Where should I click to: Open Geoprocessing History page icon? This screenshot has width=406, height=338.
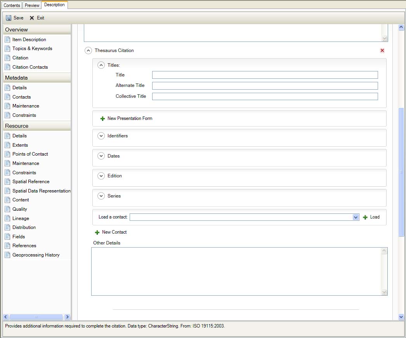[x=7, y=255]
